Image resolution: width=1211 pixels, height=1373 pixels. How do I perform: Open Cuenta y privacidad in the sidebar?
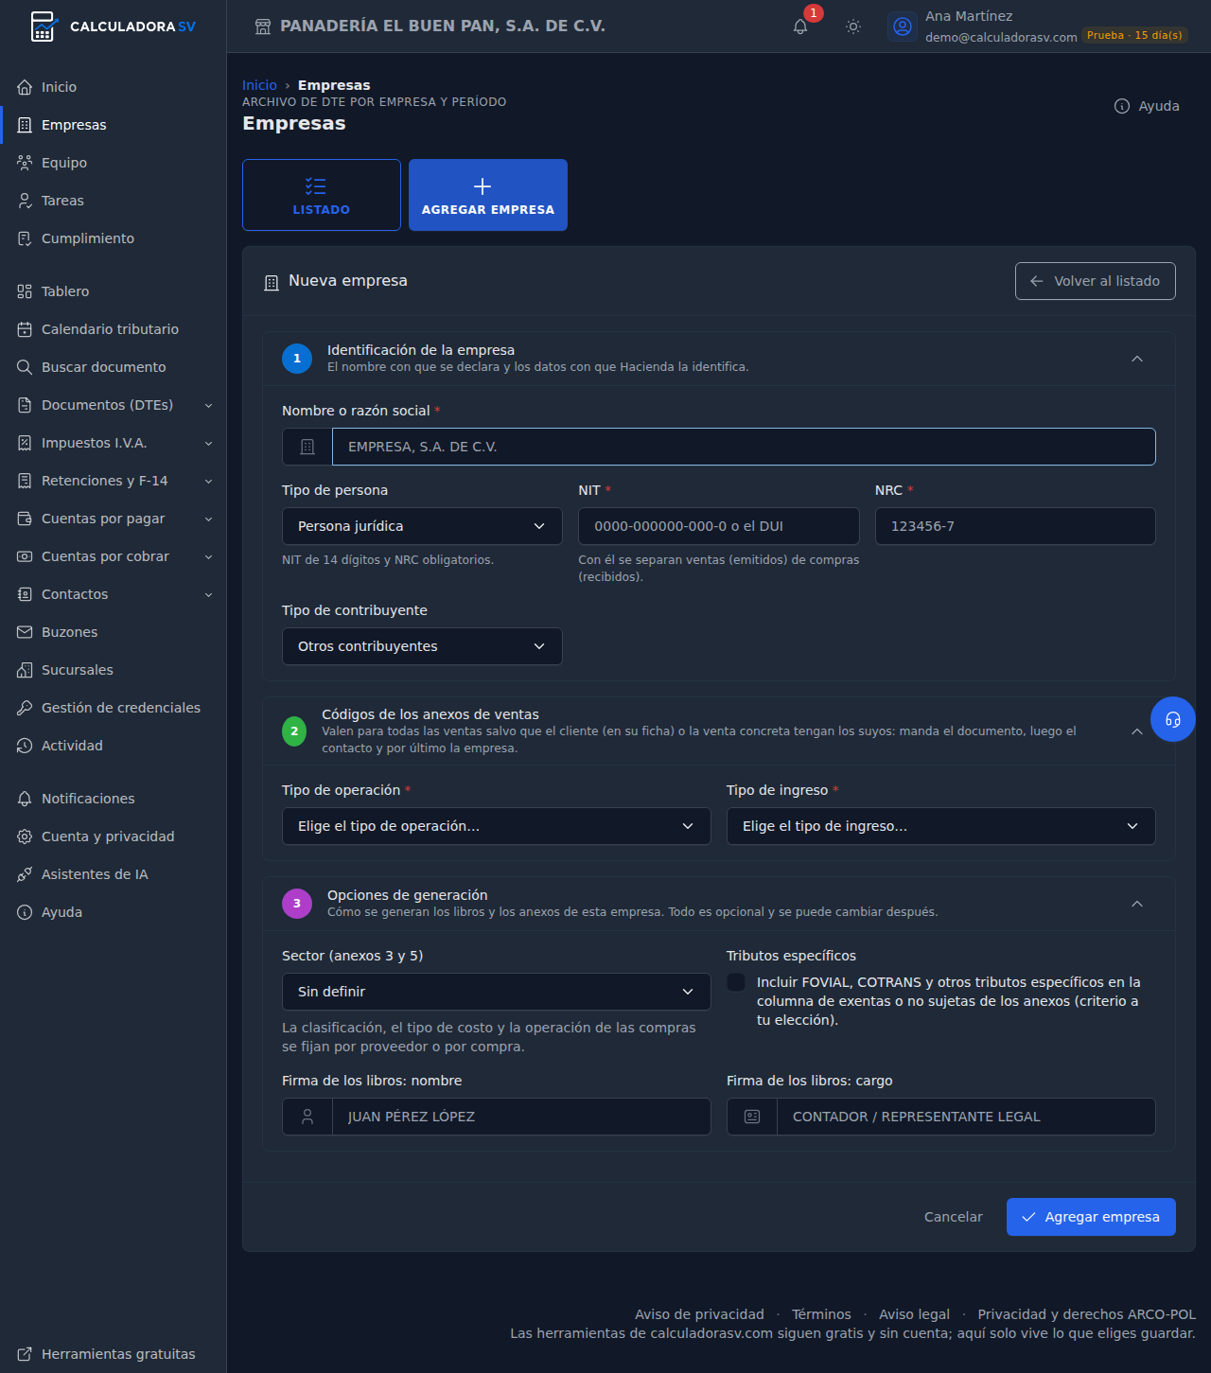114,836
